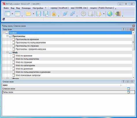Click icon beside Web по доменам
The width and height of the screenshot is (137, 118).
coord(14,69)
